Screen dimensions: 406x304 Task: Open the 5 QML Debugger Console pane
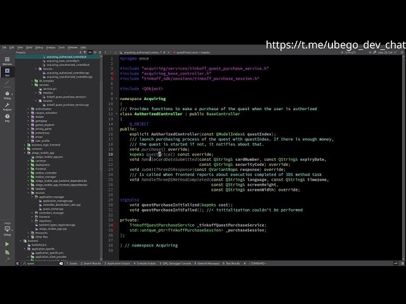point(175,263)
